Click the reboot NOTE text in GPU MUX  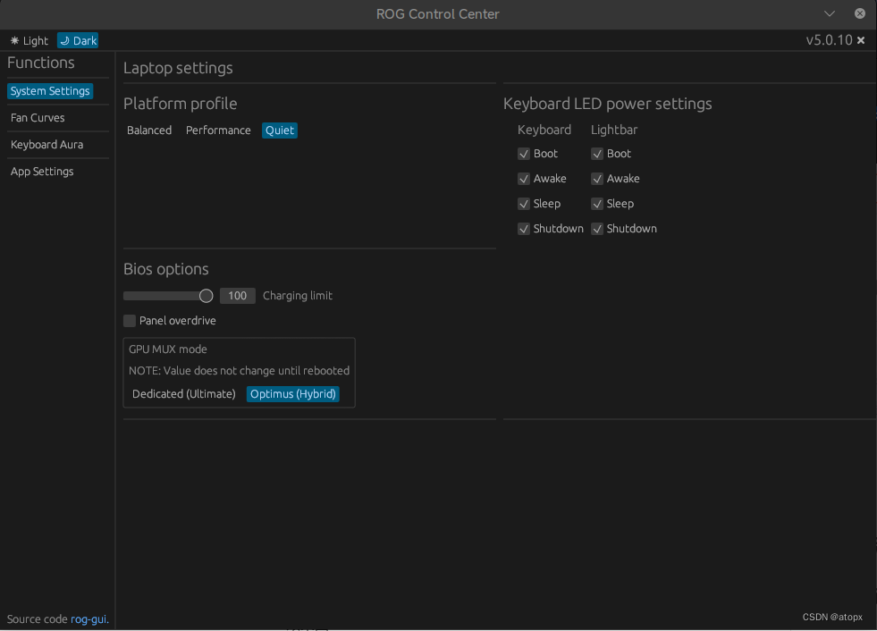tap(239, 371)
